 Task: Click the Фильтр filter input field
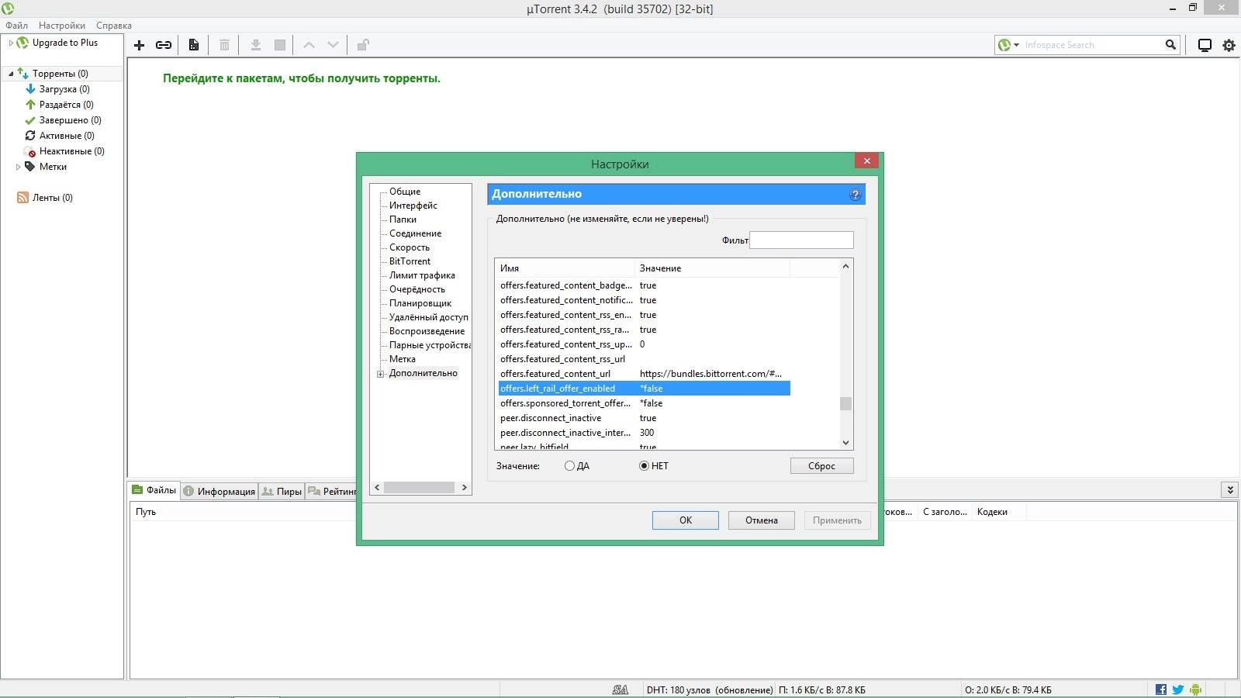click(801, 240)
